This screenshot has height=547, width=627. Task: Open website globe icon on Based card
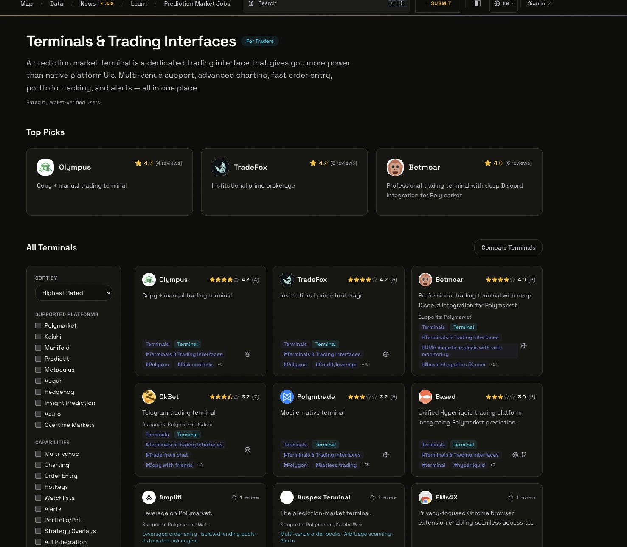click(515, 455)
